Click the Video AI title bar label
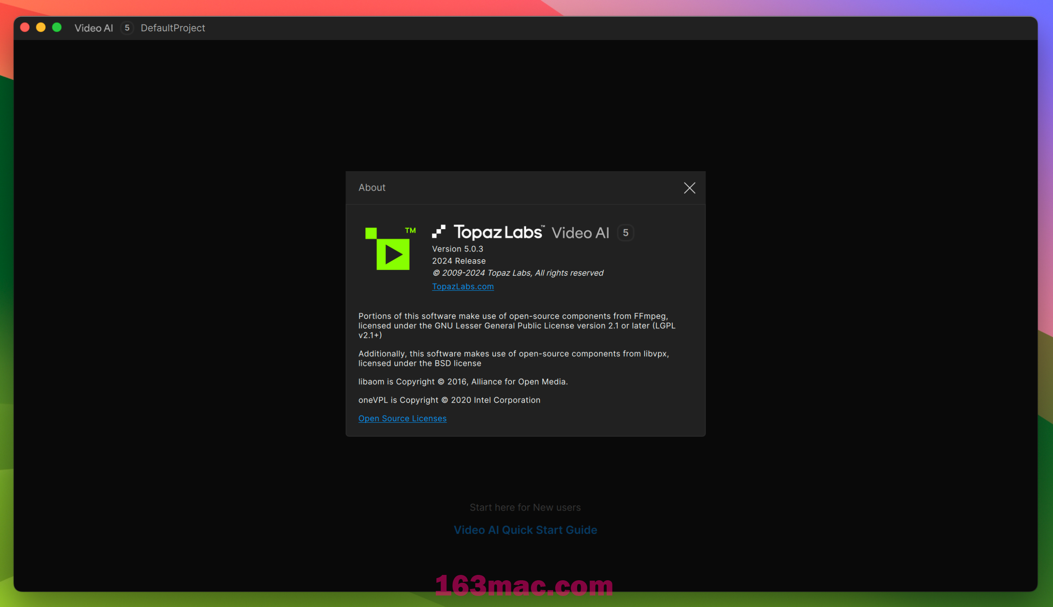Screen dimensions: 1053x607 pyautogui.click(x=94, y=28)
